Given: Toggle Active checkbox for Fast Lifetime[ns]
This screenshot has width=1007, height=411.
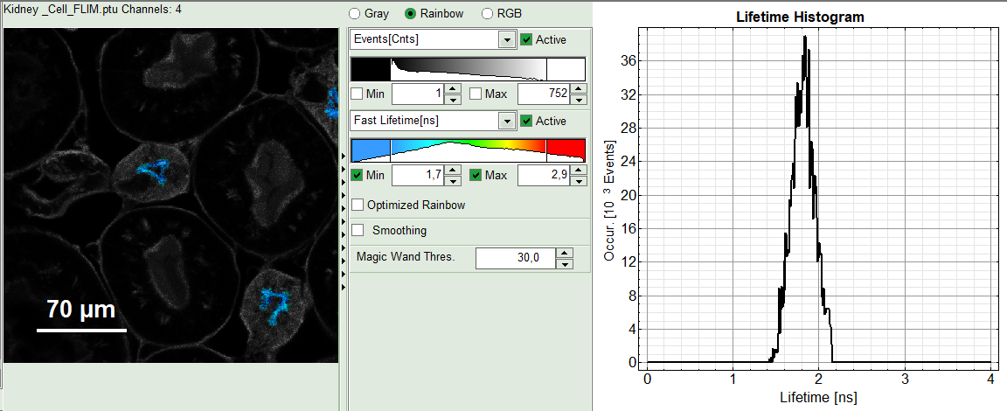Looking at the screenshot, I should (x=526, y=121).
